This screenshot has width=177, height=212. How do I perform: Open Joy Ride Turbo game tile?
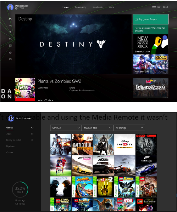82,187
